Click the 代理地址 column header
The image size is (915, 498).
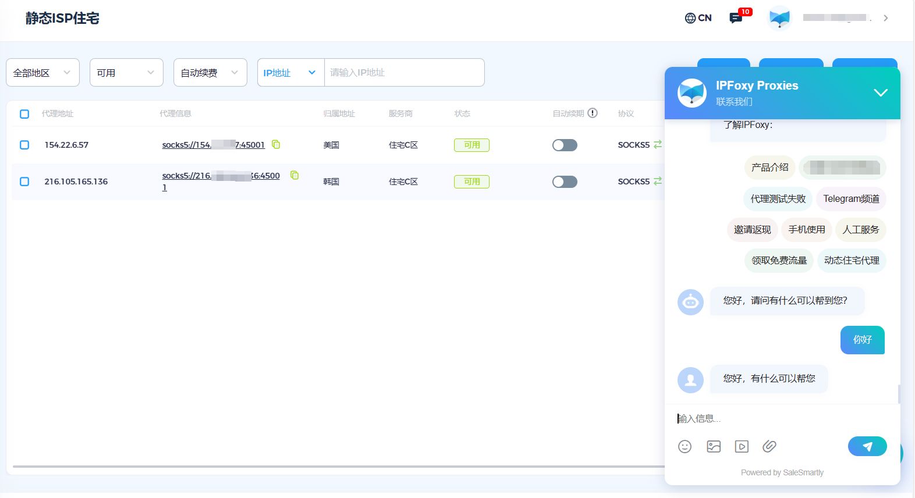[x=58, y=113]
